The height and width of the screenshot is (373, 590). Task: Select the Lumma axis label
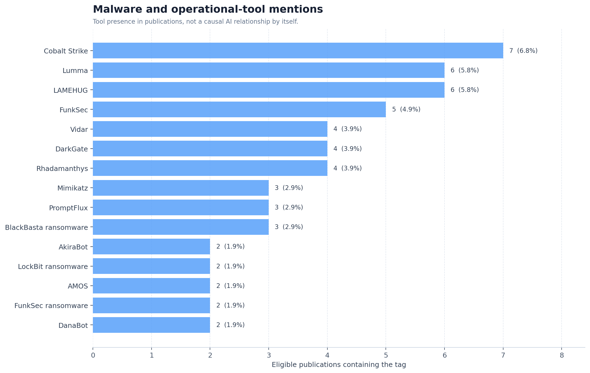pos(75,70)
